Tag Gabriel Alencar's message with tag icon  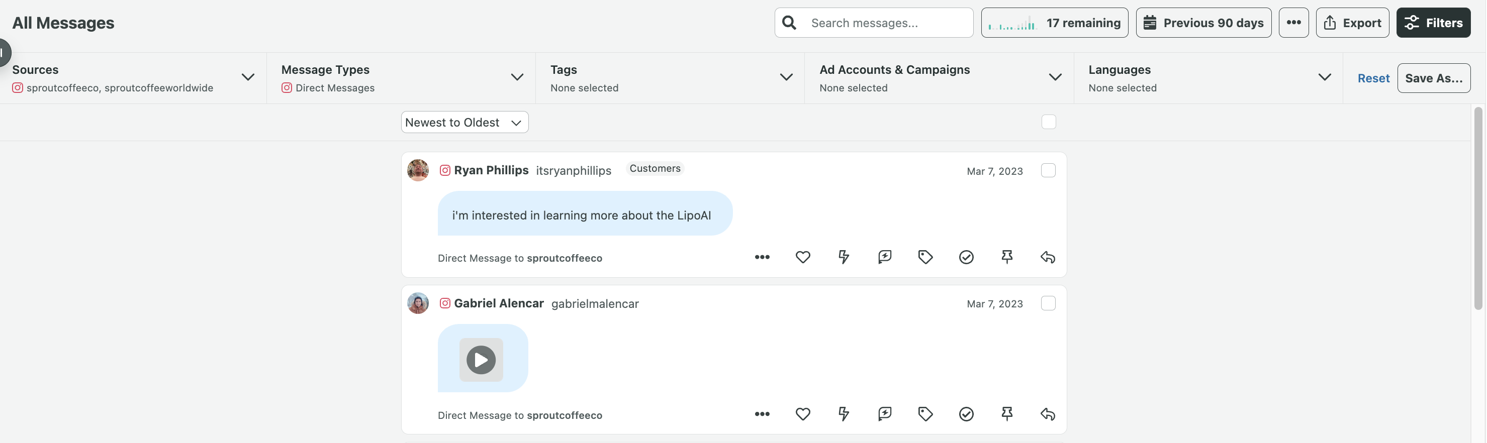tap(925, 414)
